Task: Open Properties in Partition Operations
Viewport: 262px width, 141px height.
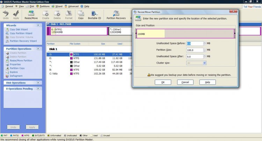Action: pos(15,64)
